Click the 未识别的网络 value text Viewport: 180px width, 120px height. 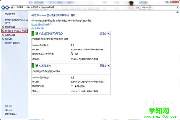79,86
